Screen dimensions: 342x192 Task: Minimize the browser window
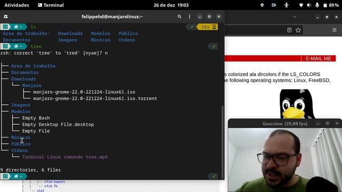[317, 17]
